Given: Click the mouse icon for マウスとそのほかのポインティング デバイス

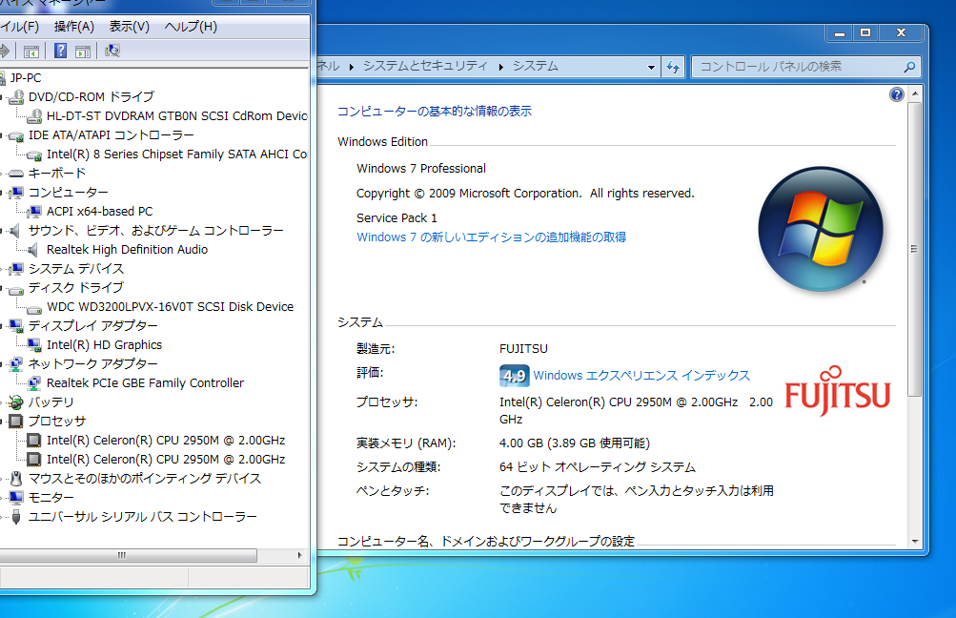Looking at the screenshot, I should point(16,479).
